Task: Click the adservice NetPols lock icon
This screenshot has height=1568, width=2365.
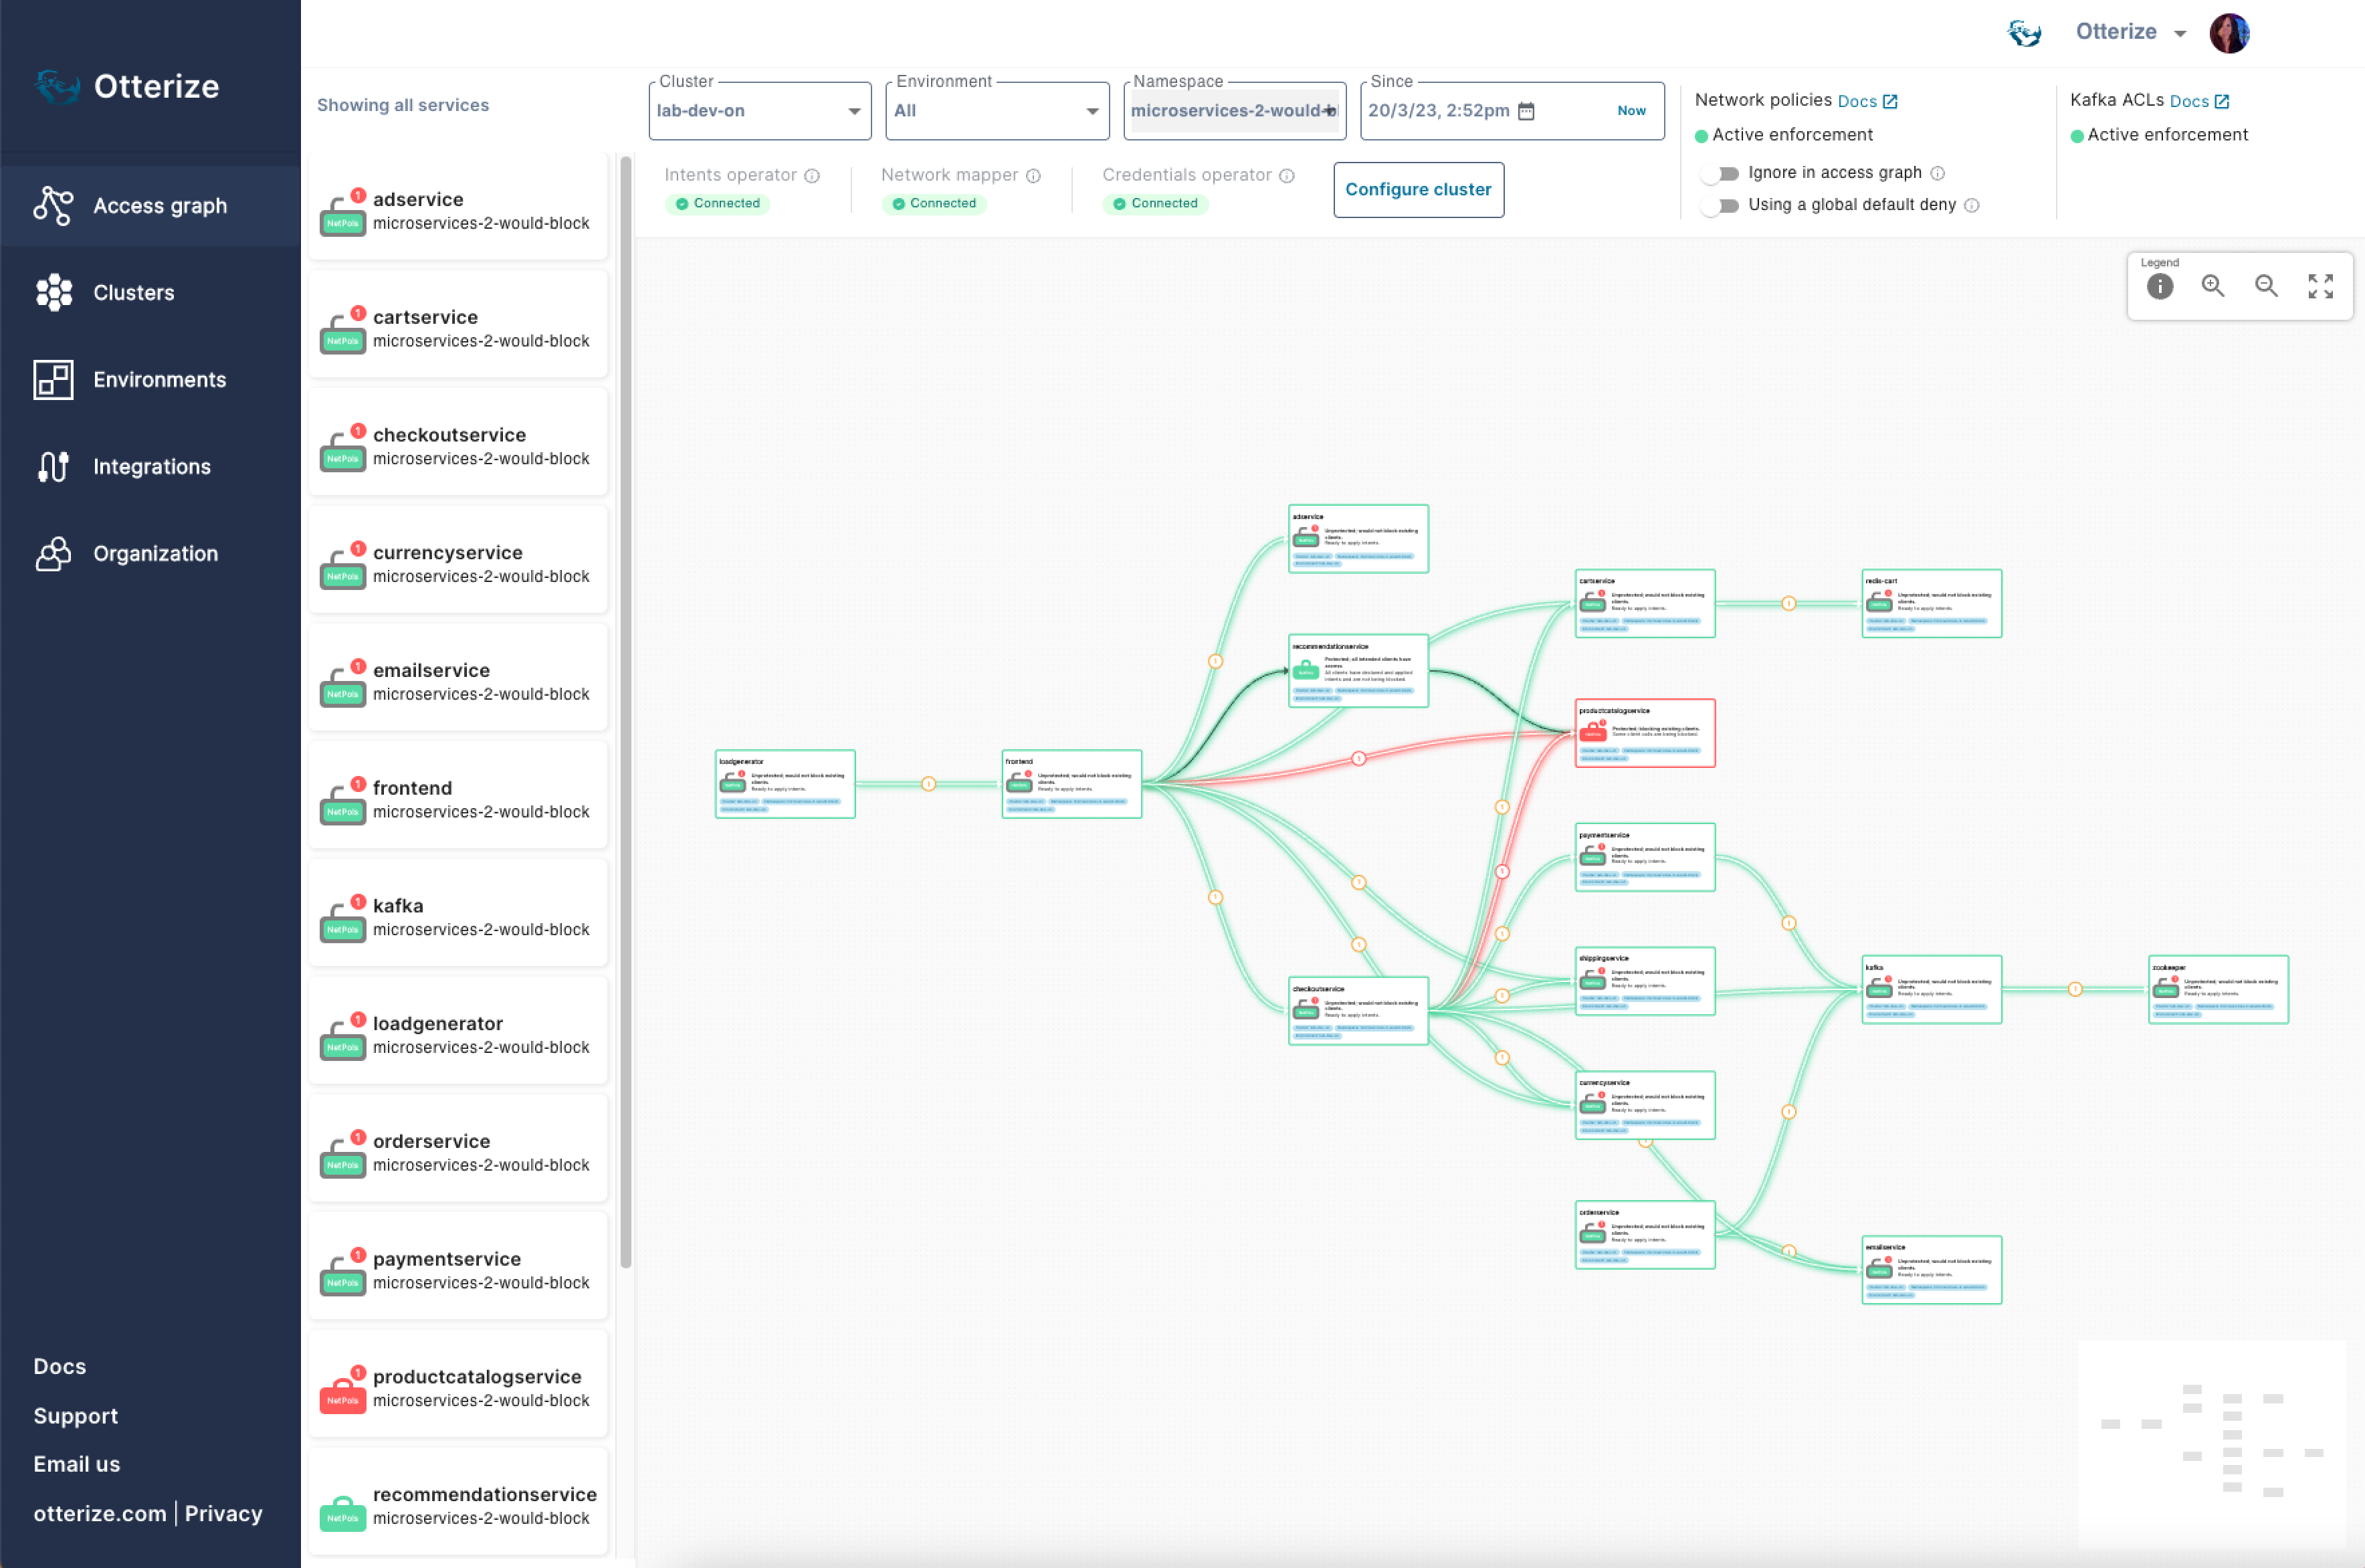Action: pos(343,213)
